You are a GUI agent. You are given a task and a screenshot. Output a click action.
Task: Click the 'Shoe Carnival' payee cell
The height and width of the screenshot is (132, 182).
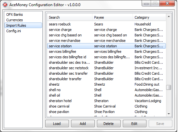click(105, 106)
